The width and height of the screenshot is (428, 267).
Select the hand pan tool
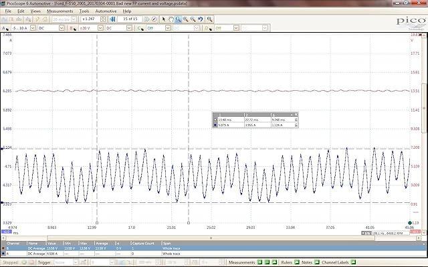[171, 20]
